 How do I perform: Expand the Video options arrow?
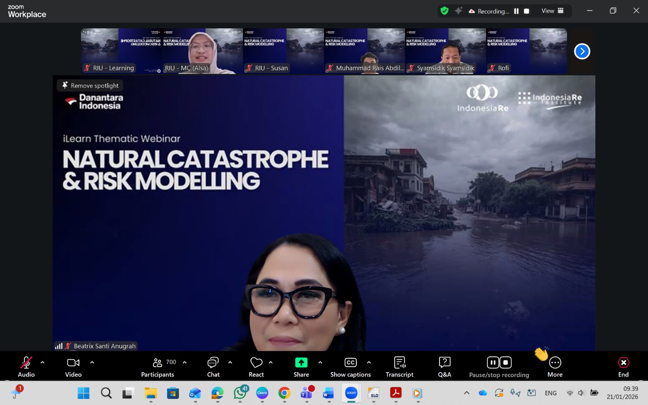92,362
